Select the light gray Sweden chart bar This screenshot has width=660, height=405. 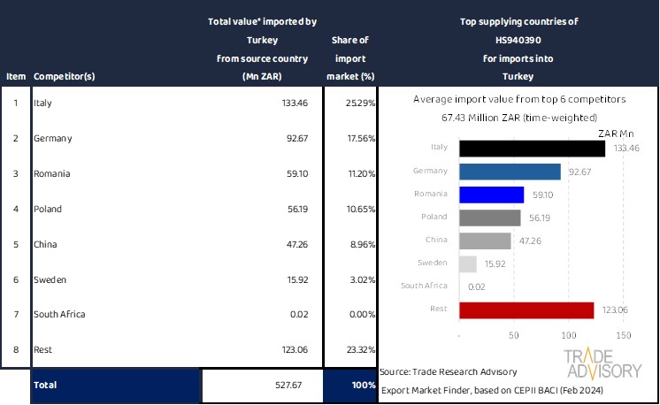coord(468,264)
